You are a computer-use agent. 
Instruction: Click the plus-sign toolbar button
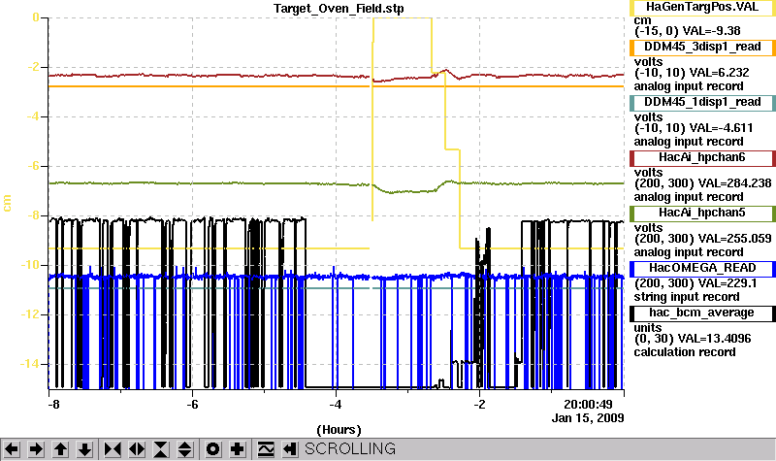point(237,449)
